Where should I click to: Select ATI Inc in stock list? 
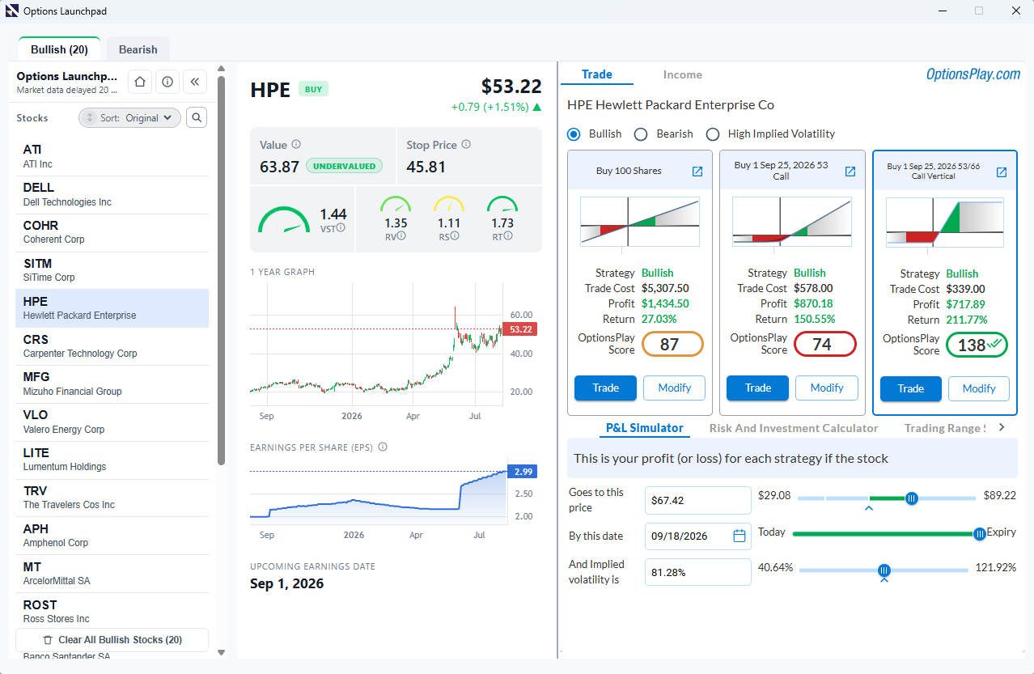pos(112,157)
